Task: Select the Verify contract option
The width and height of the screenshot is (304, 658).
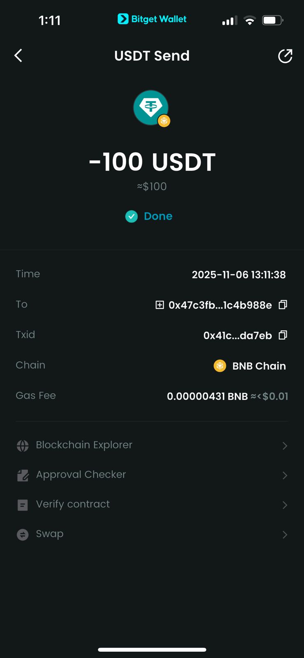Action: click(73, 504)
